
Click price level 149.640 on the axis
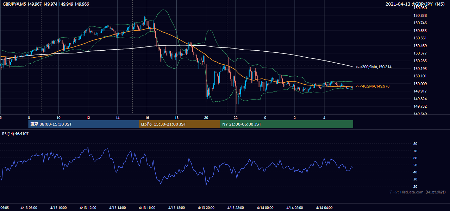point(420,114)
